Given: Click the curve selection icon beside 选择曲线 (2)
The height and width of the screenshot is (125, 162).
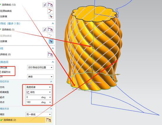Looking at the screenshot, I should tap(49, 120).
